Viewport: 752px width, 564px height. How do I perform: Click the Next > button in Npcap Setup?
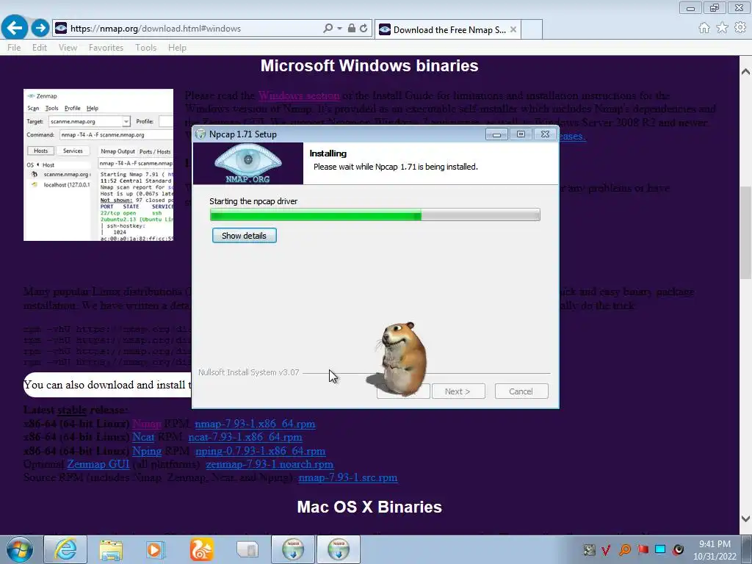458,391
